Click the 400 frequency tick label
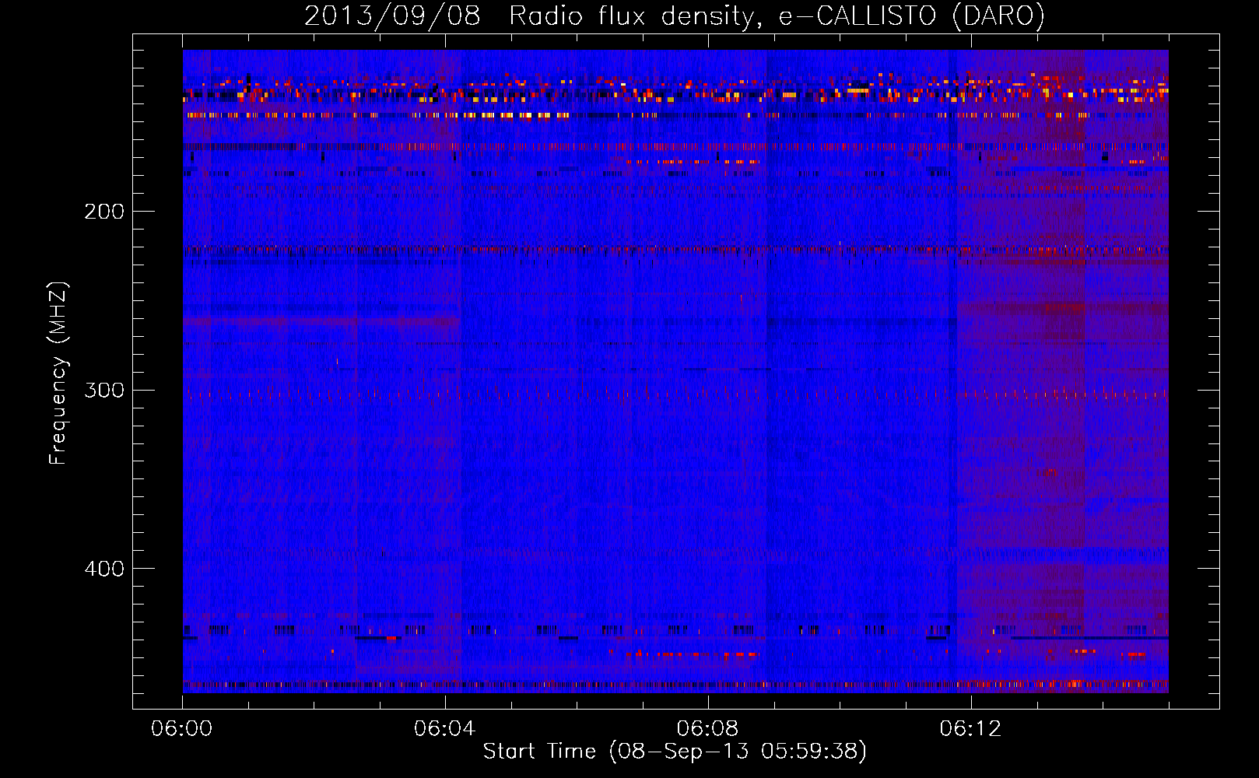The height and width of the screenshot is (778, 1259). (104, 569)
